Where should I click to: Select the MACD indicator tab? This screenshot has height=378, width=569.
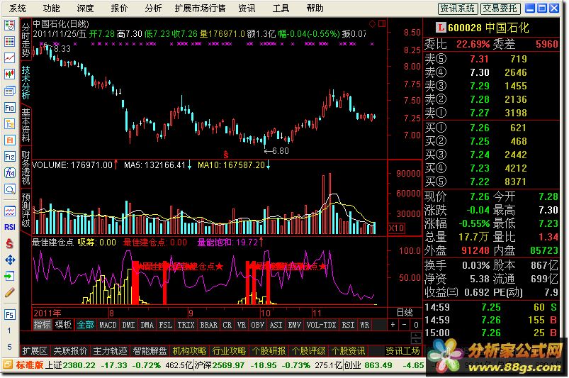(108, 325)
